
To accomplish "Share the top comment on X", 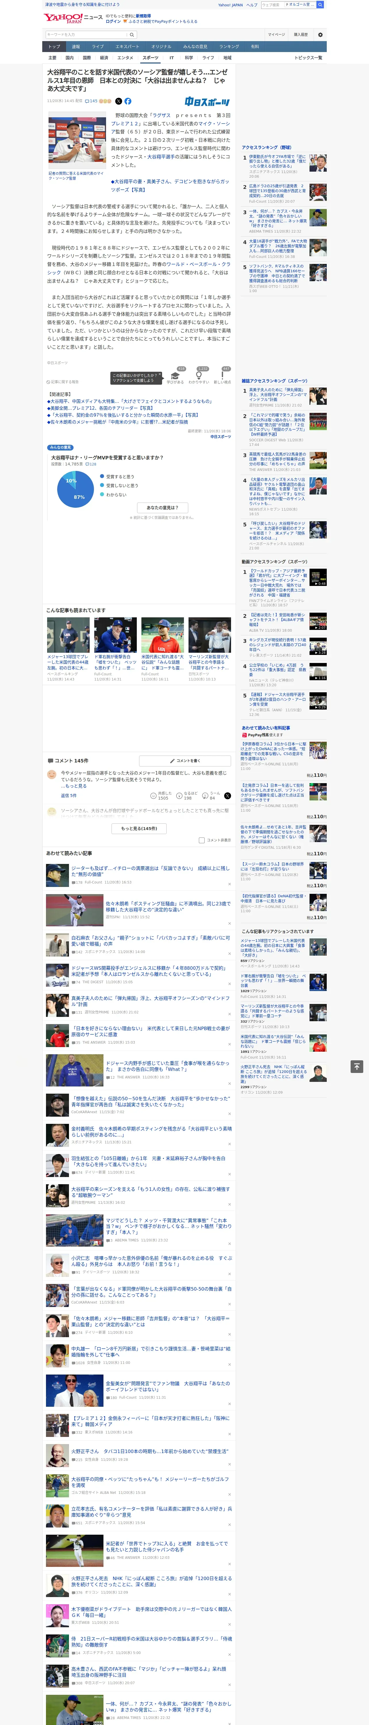I will click(x=227, y=796).
